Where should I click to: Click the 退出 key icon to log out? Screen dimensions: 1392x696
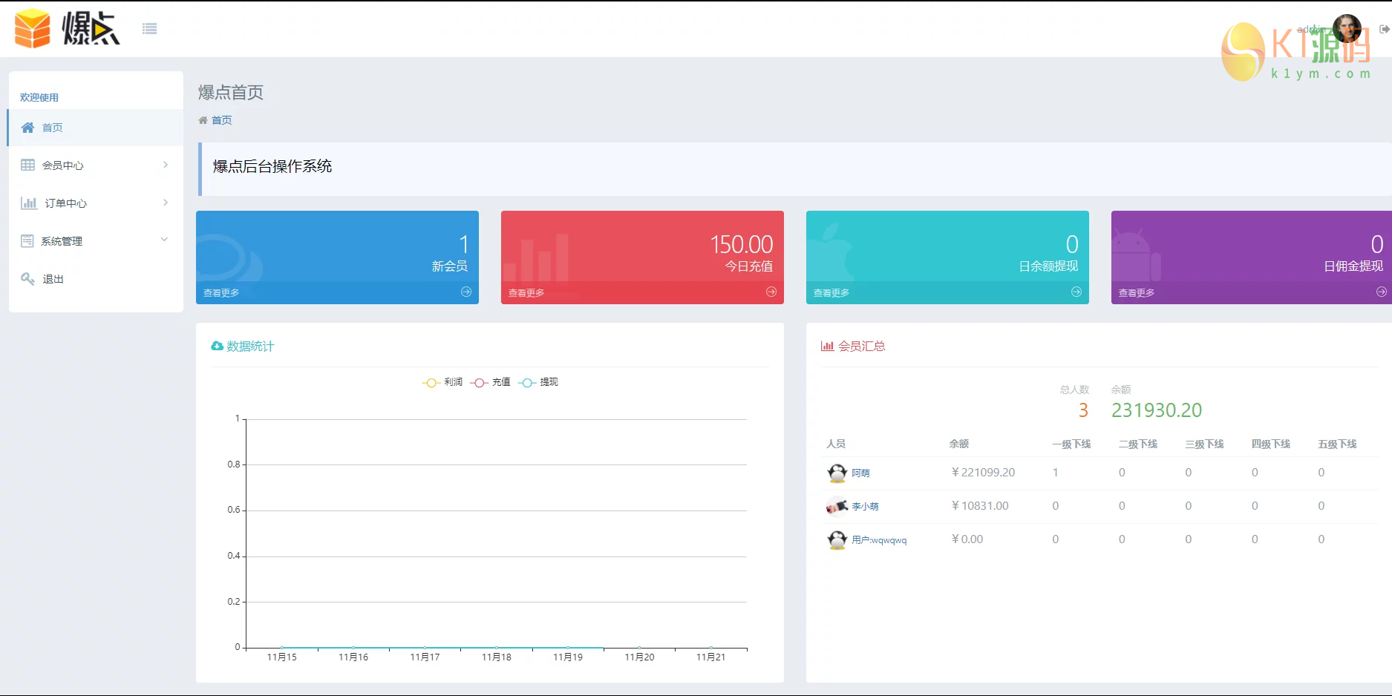coord(27,278)
